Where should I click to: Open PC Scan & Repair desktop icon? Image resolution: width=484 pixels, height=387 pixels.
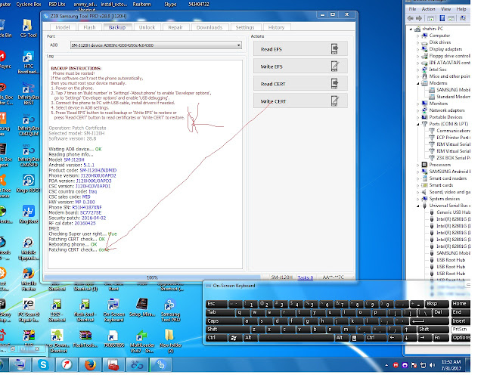click(x=29, y=310)
